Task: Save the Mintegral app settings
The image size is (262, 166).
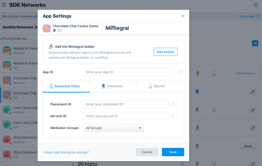Action: tap(173, 152)
